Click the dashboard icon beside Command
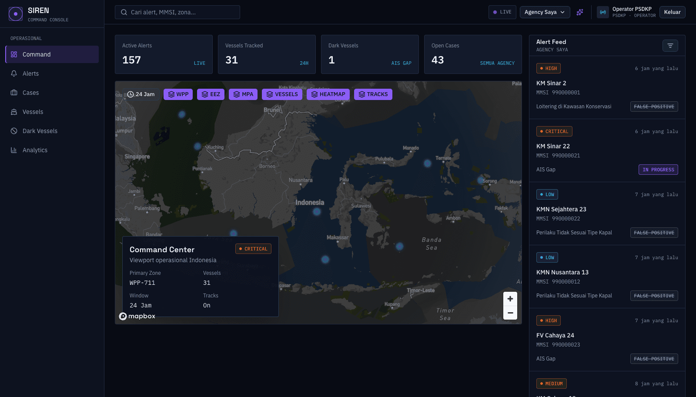This screenshot has width=696, height=397. (14, 54)
